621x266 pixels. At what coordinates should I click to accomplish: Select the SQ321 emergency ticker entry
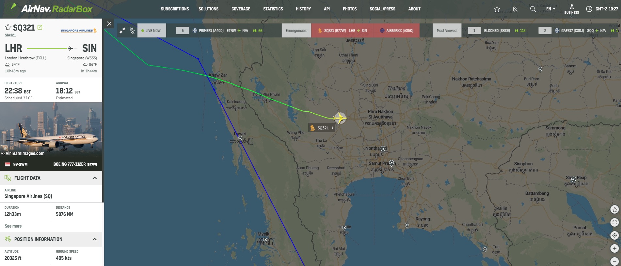(342, 31)
